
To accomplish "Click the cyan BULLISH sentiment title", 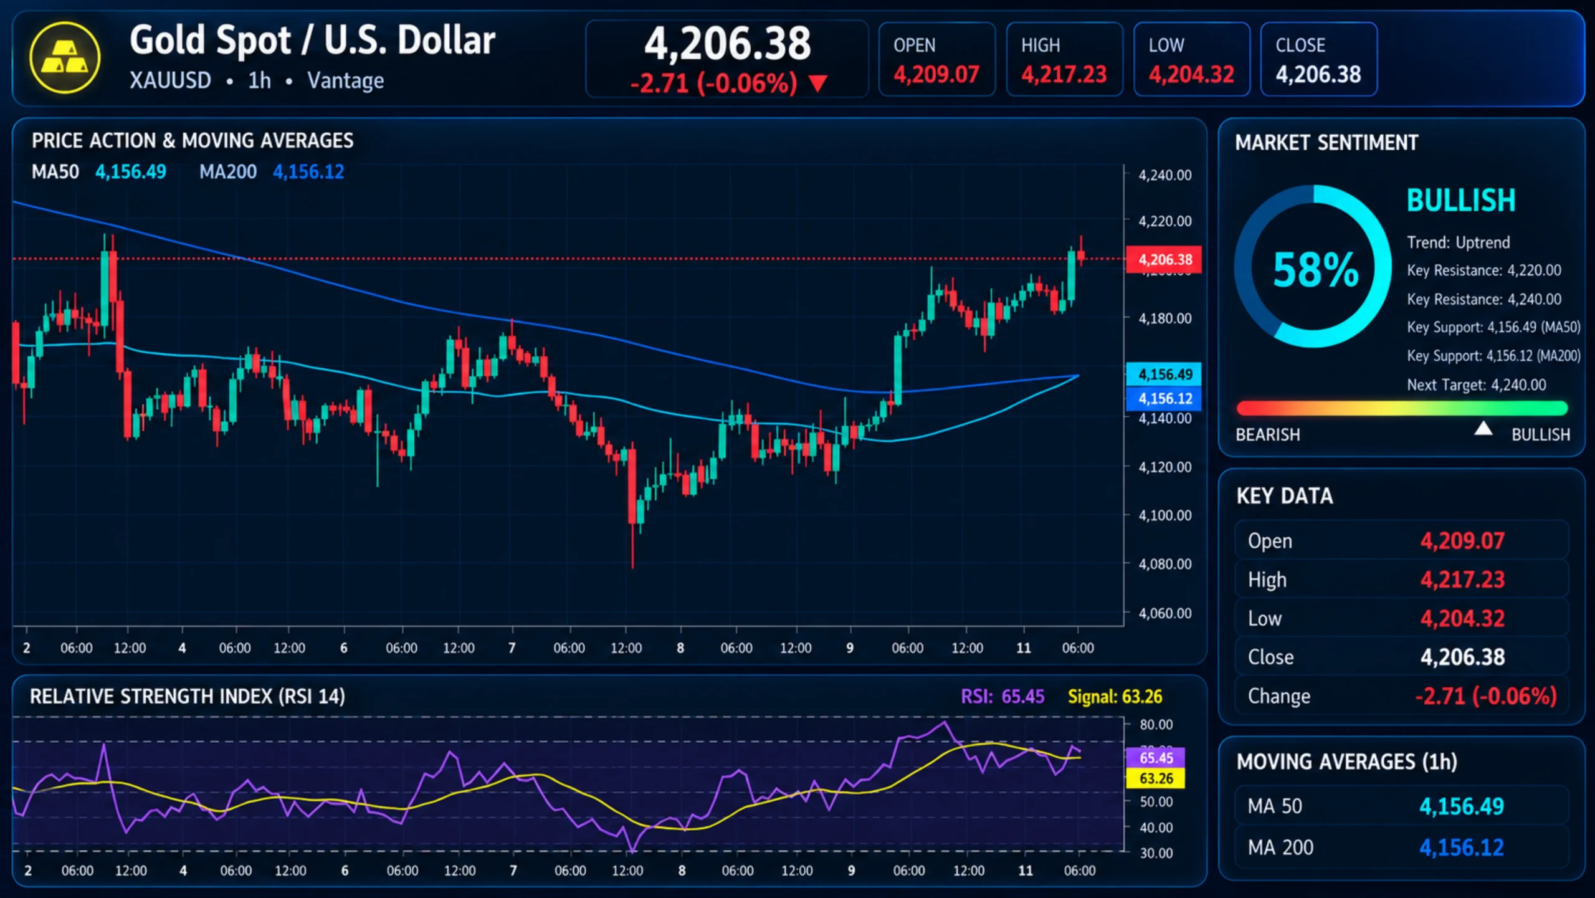I will (1460, 201).
